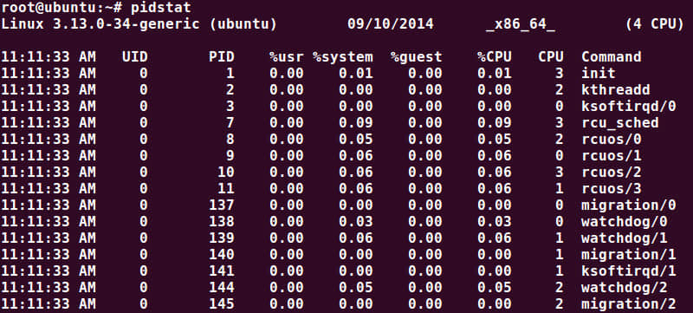Click the rcu_sched command entry
Screen dimensions: 693x313
(620, 122)
